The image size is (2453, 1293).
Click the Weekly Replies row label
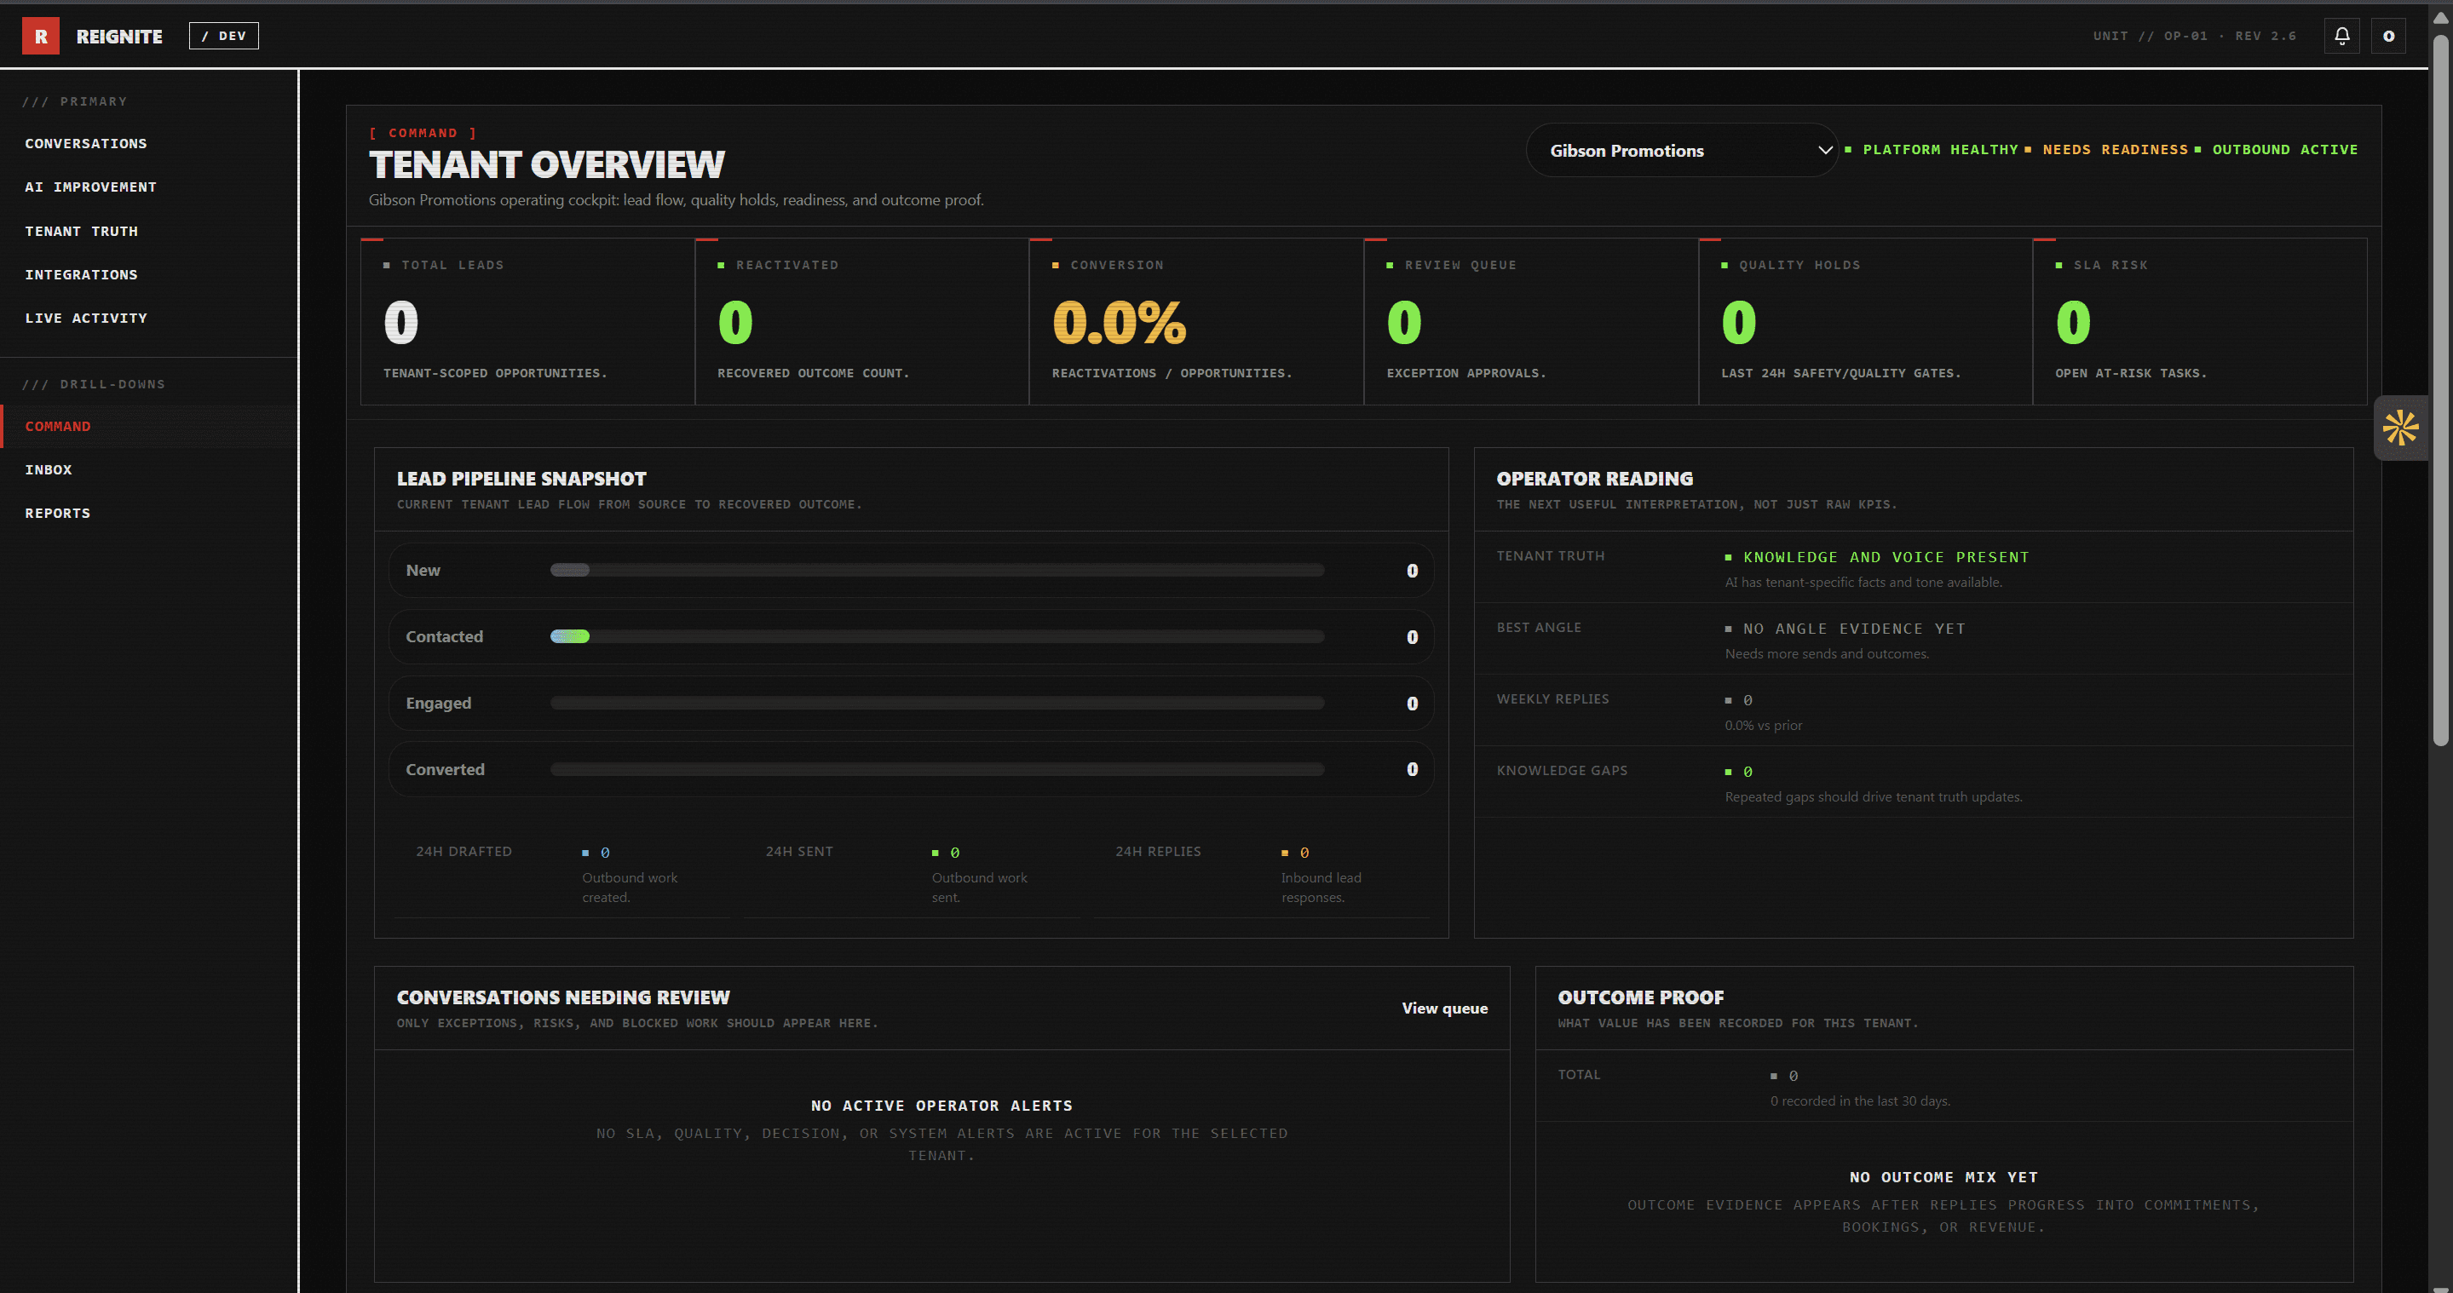coord(1552,698)
